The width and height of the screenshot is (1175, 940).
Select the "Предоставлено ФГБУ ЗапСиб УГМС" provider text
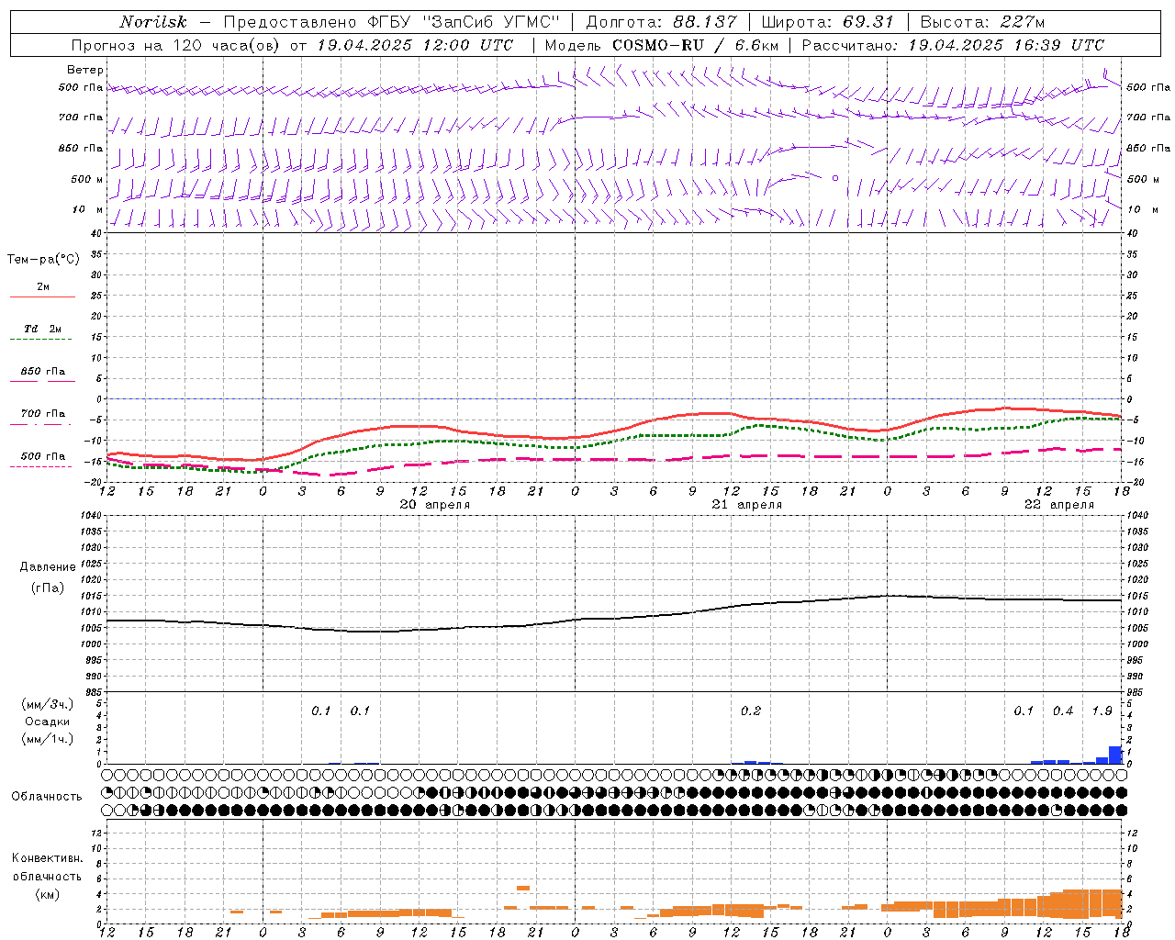[x=392, y=22]
